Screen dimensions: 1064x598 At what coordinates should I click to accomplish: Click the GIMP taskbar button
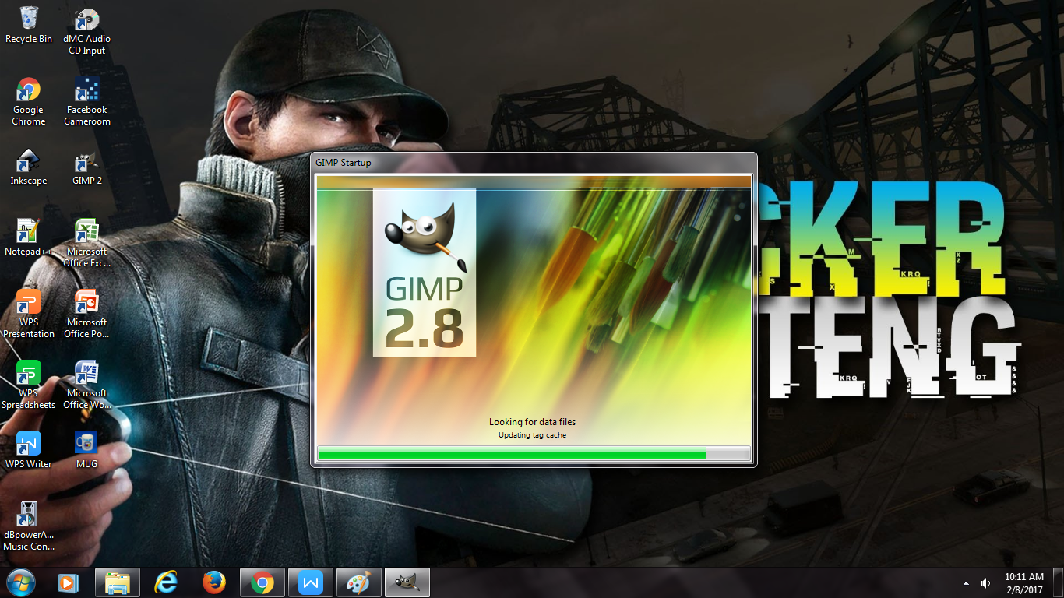[407, 582]
